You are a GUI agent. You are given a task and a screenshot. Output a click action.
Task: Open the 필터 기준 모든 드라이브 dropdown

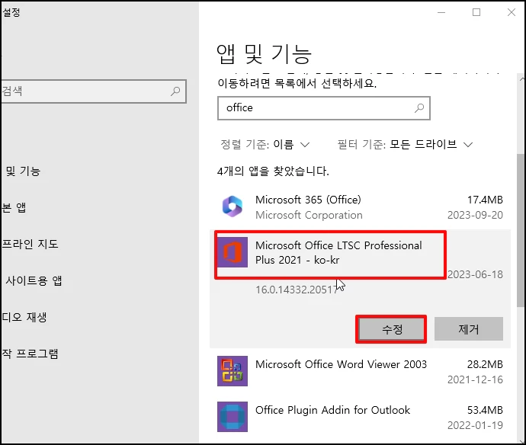point(406,145)
